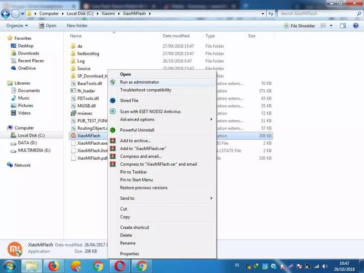The image size is (364, 273).
Task: Click the Search XiaoMiFlash field
Action: [x=320, y=14]
